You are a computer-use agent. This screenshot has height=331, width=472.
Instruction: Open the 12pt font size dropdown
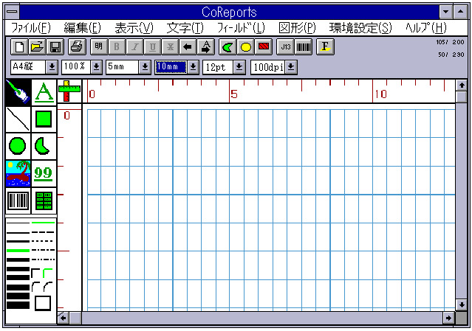coord(239,67)
